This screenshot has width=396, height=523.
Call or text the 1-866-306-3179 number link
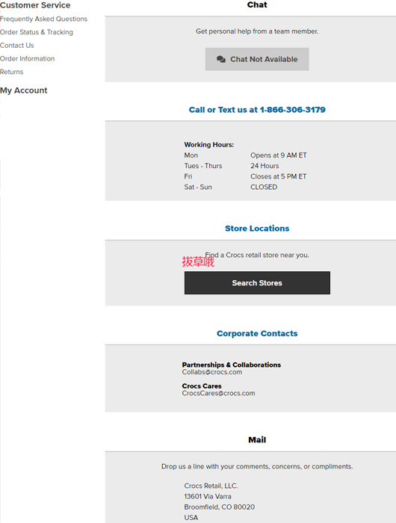pos(257,110)
